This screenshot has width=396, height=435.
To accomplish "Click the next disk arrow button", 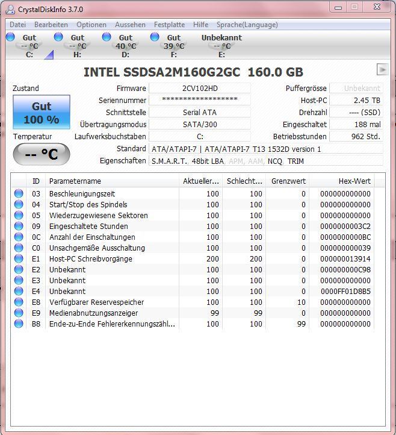I will [382, 69].
